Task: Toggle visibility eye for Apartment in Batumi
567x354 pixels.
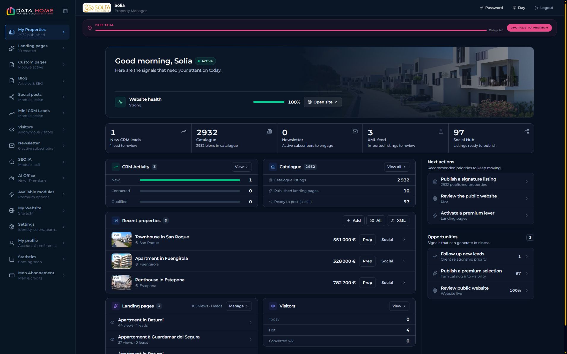Action: (113, 322)
